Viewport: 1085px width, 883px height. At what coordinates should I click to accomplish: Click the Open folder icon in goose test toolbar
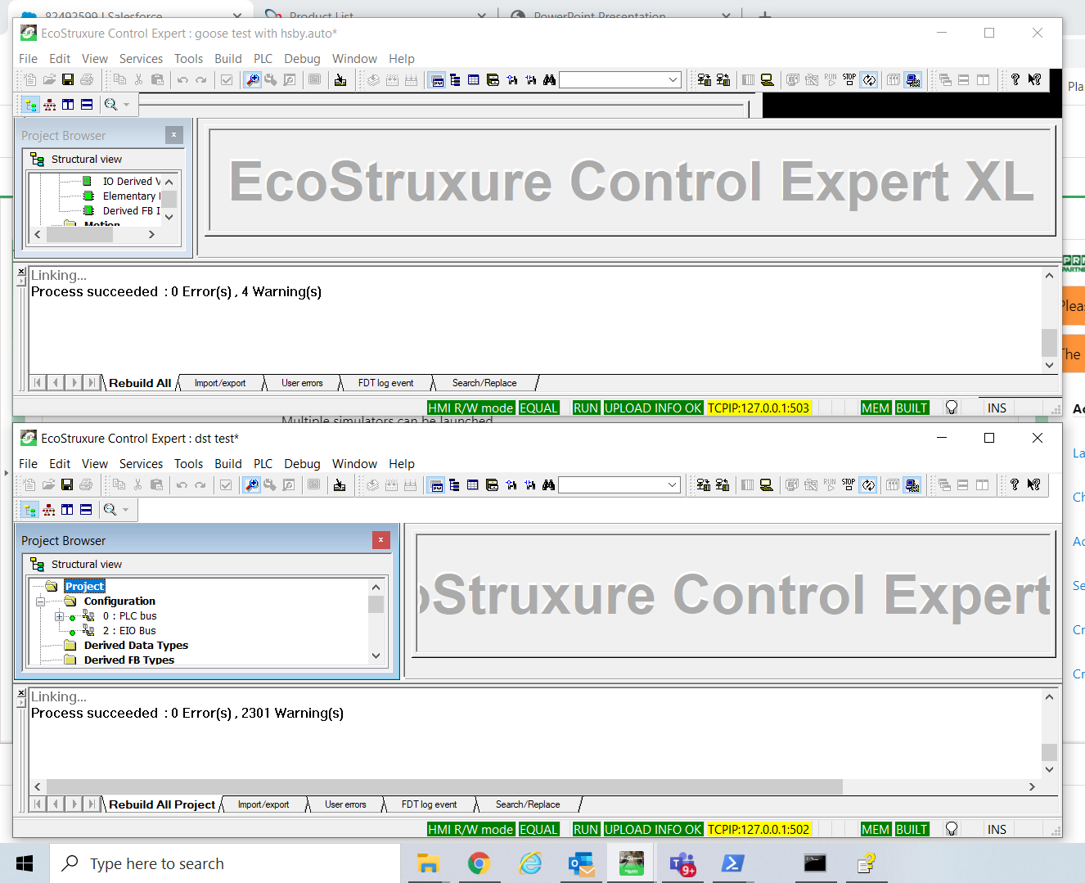49,79
